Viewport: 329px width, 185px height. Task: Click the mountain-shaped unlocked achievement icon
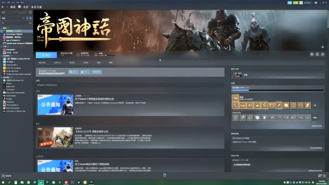pos(257,105)
